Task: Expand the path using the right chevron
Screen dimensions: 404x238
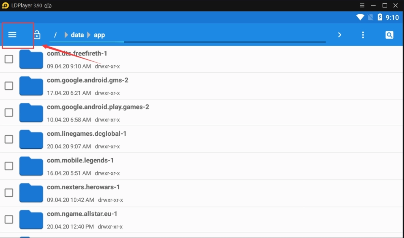Action: pyautogui.click(x=340, y=35)
